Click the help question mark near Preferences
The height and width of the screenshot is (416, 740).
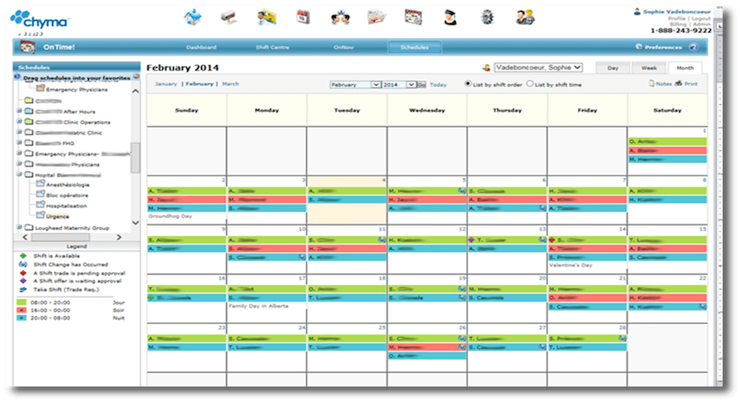[693, 47]
